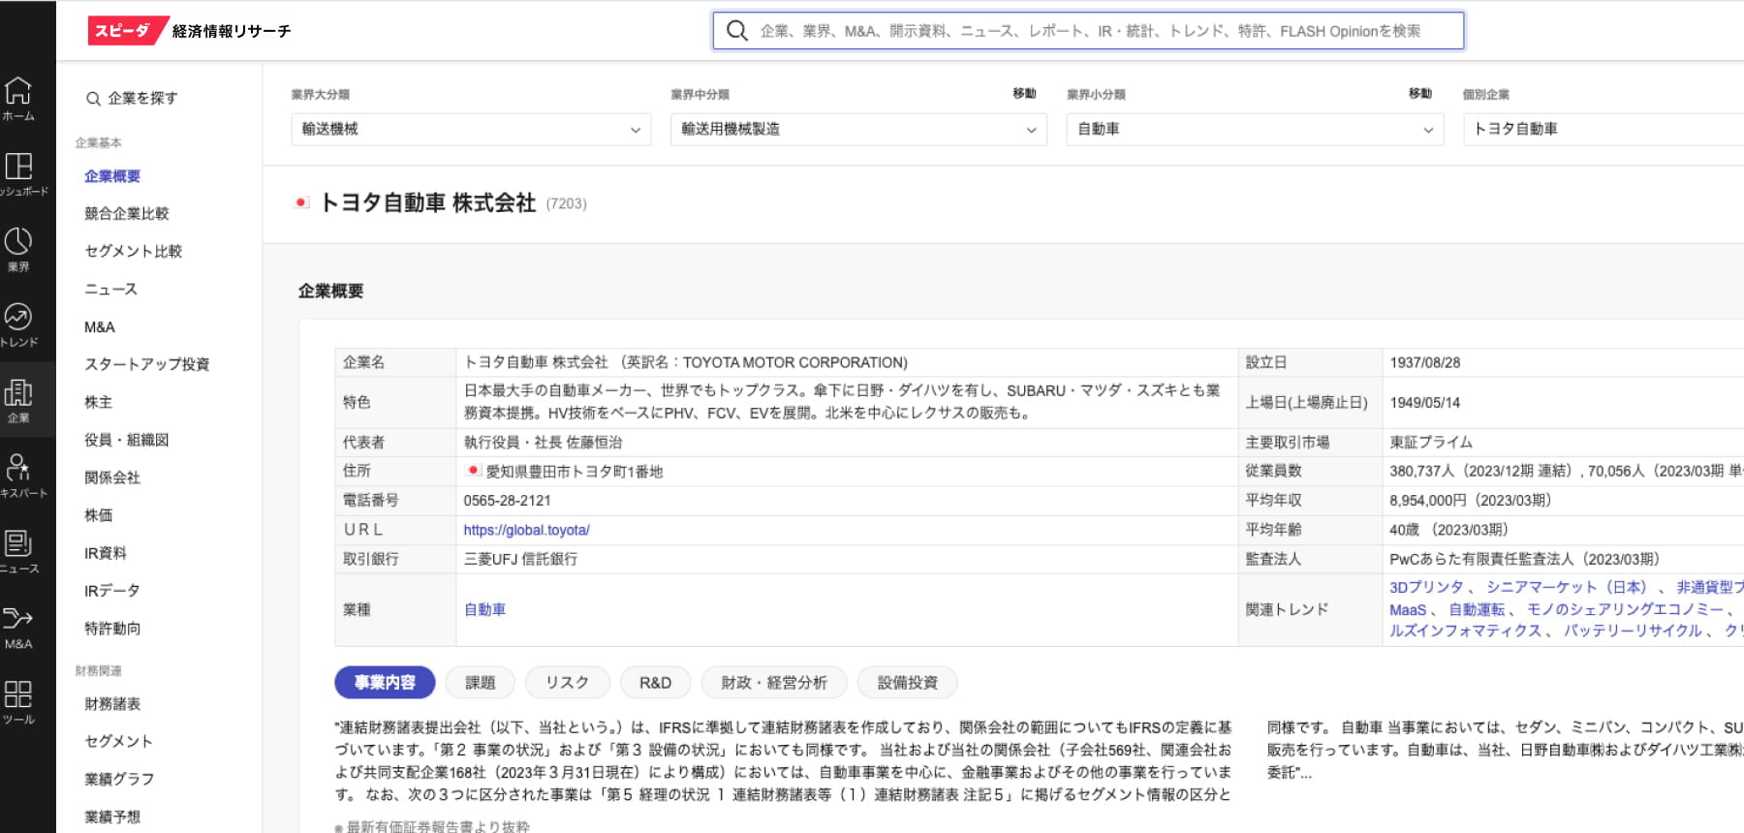
Task: Click the magnifier next to 企業を探す
Action: pyautogui.click(x=93, y=99)
